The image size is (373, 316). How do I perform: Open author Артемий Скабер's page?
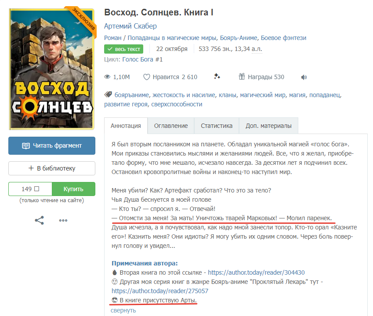[130, 26]
